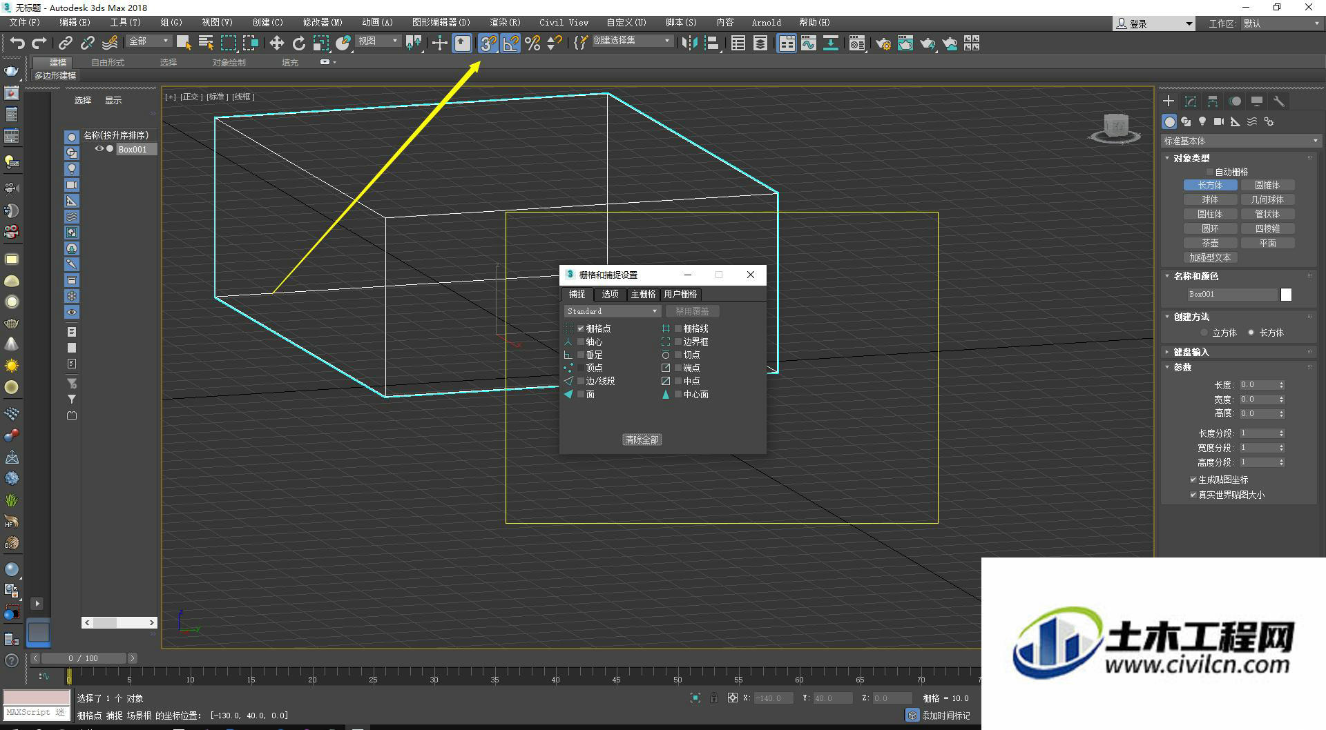Open the 自定义(U) menu
The height and width of the screenshot is (730, 1326).
(626, 23)
